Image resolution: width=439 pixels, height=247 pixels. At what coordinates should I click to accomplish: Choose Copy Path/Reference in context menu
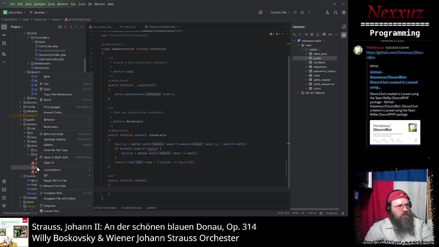(x=65, y=94)
